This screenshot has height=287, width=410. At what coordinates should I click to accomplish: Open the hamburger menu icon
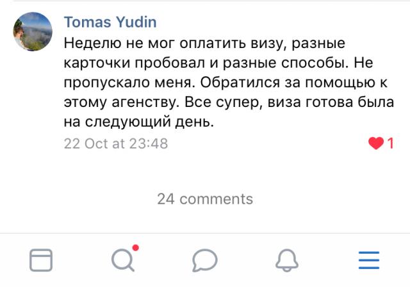369,260
